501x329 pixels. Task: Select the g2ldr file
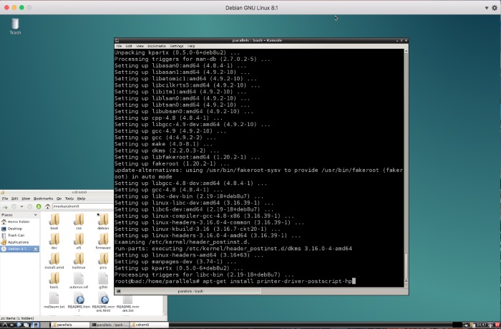coord(103,281)
